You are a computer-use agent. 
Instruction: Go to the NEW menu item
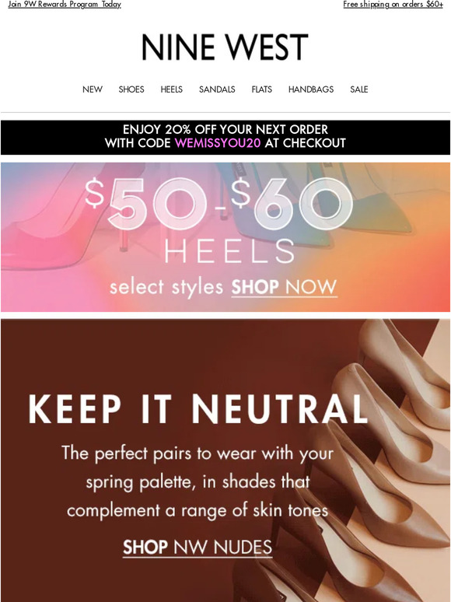click(93, 89)
